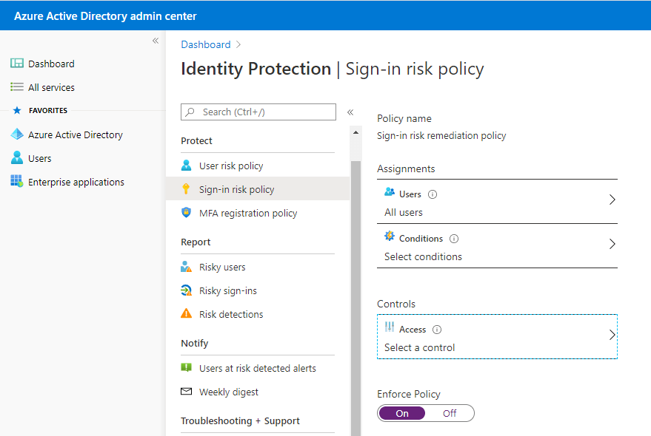
Task: Click the Access controls sliders icon
Action: pyautogui.click(x=390, y=327)
